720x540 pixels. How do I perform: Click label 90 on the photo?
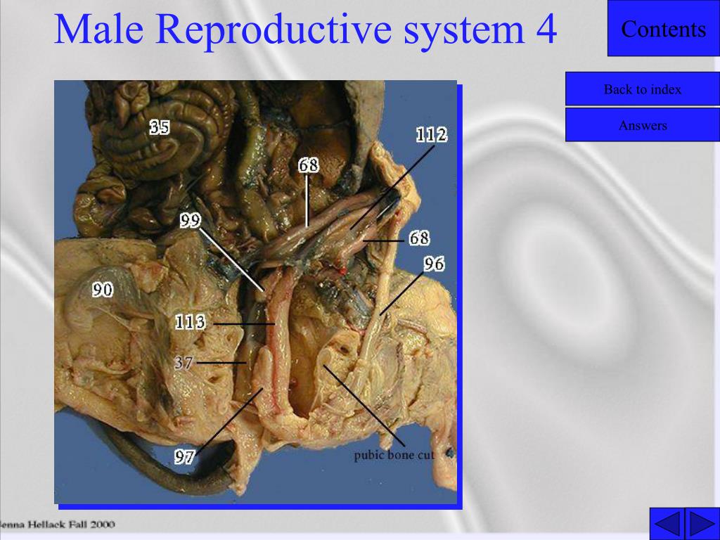tap(103, 290)
